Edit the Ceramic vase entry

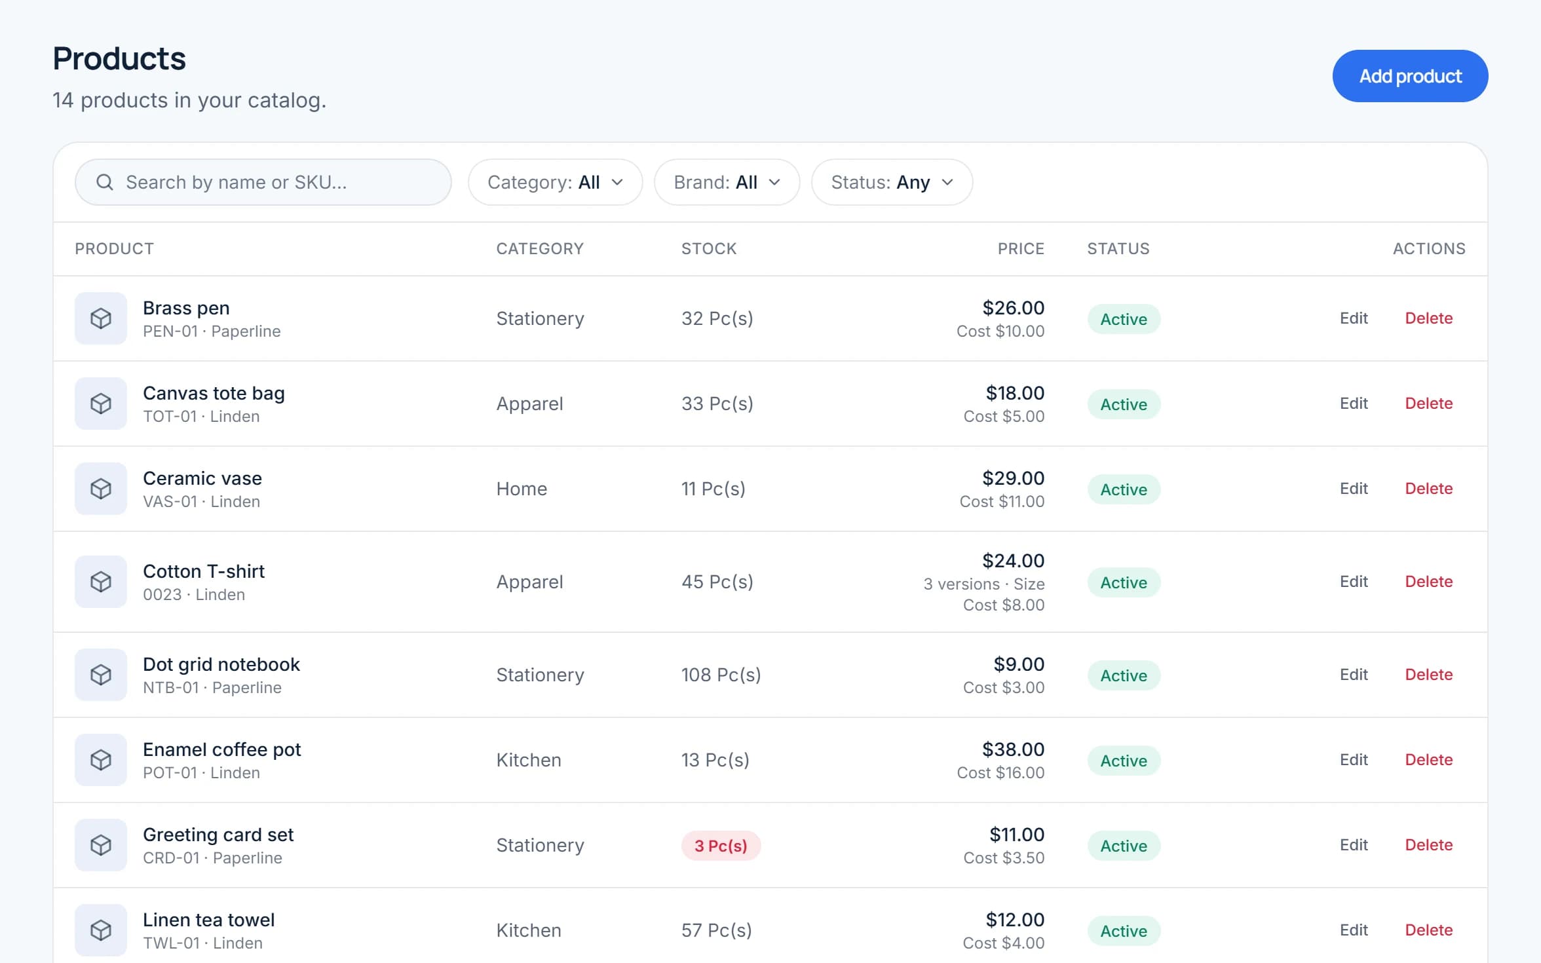1354,489
